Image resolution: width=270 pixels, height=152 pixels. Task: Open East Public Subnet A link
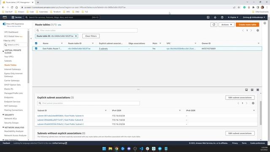click(60, 116)
